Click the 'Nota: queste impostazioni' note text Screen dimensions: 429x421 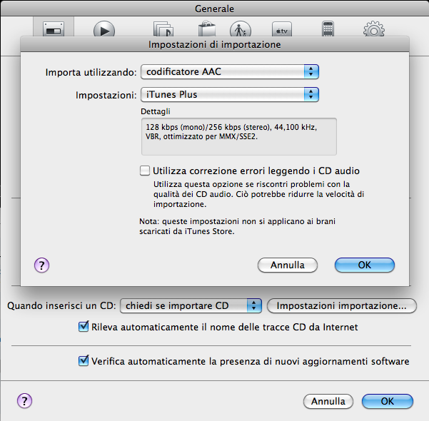point(237,226)
